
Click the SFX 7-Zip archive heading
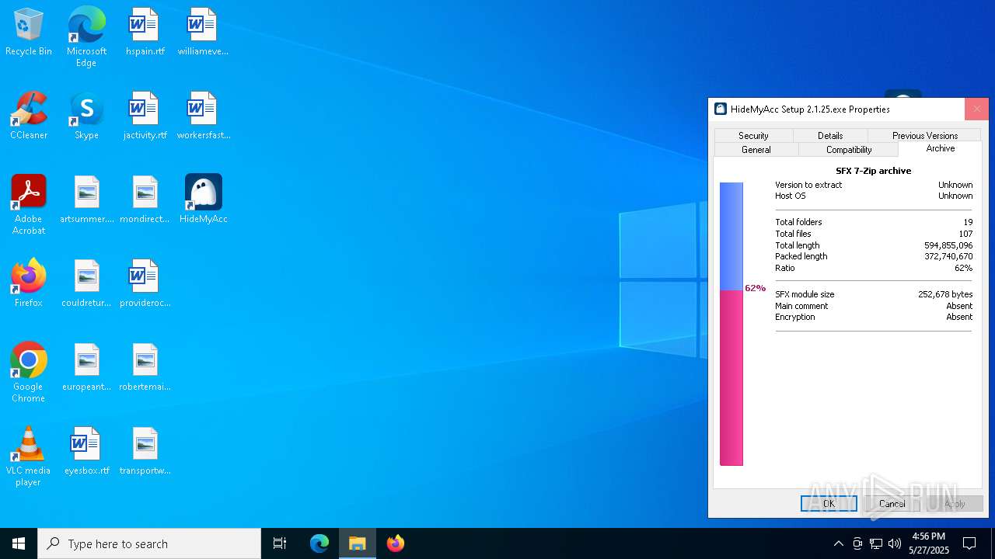874,171
